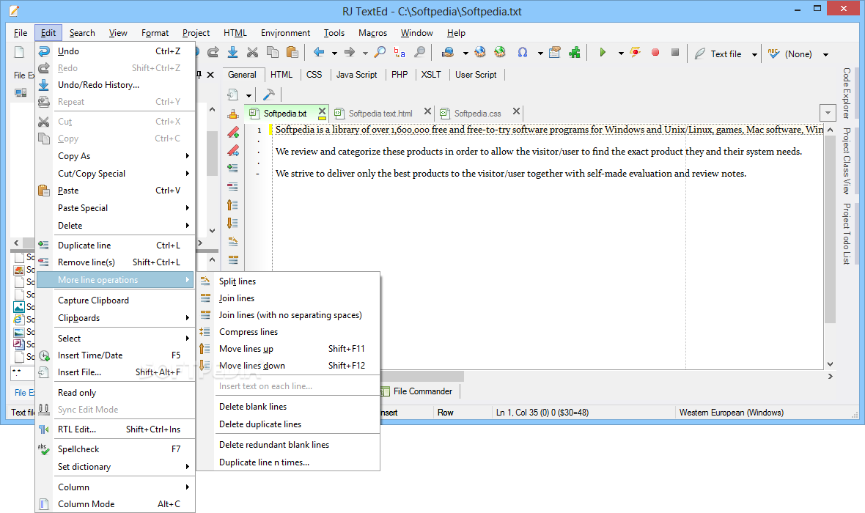This screenshot has width=865, height=513.
Task: Switch to the Java Script toolbar tab
Action: (356, 75)
